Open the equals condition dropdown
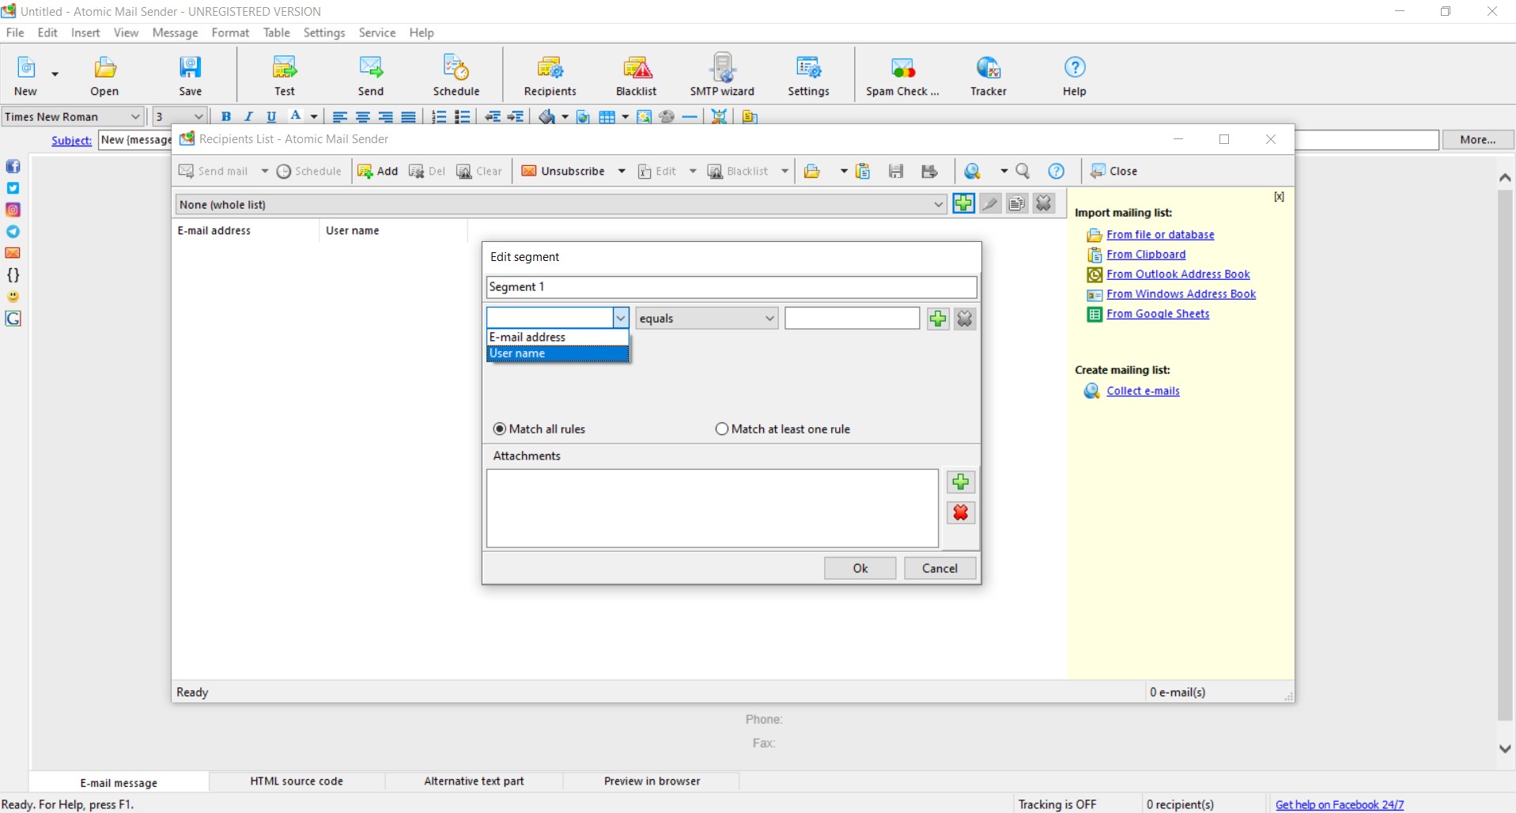Screen dimensions: 1516x813 point(707,318)
